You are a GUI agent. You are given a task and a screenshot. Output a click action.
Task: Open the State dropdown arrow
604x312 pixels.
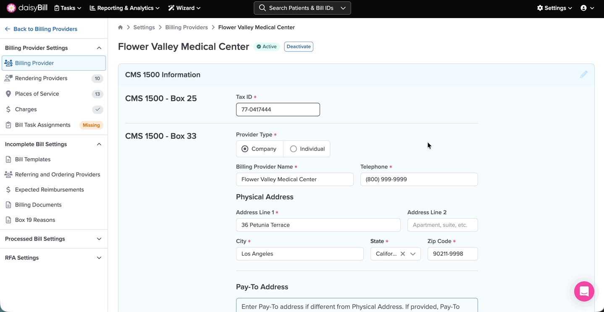[413, 254]
